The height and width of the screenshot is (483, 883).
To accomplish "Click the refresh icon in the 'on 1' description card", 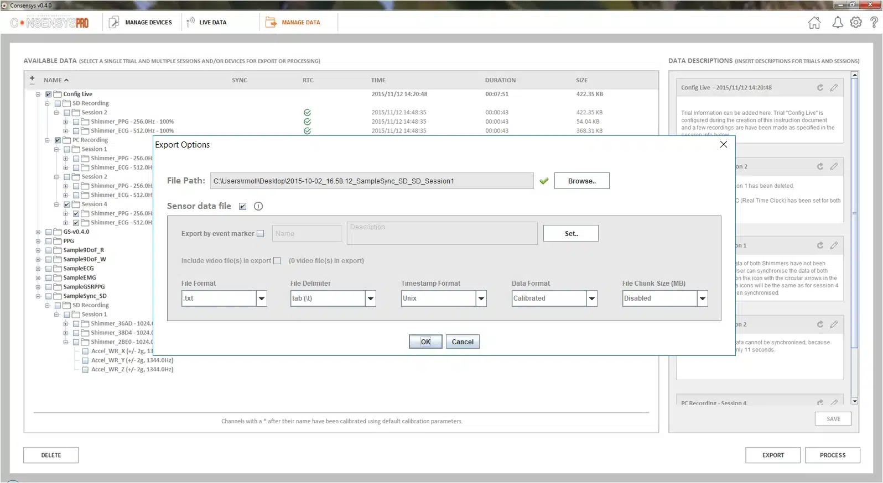I will (x=820, y=245).
